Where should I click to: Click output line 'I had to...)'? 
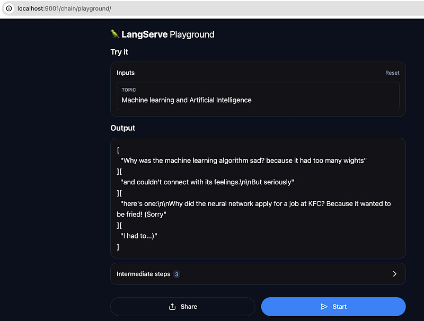tap(139, 236)
